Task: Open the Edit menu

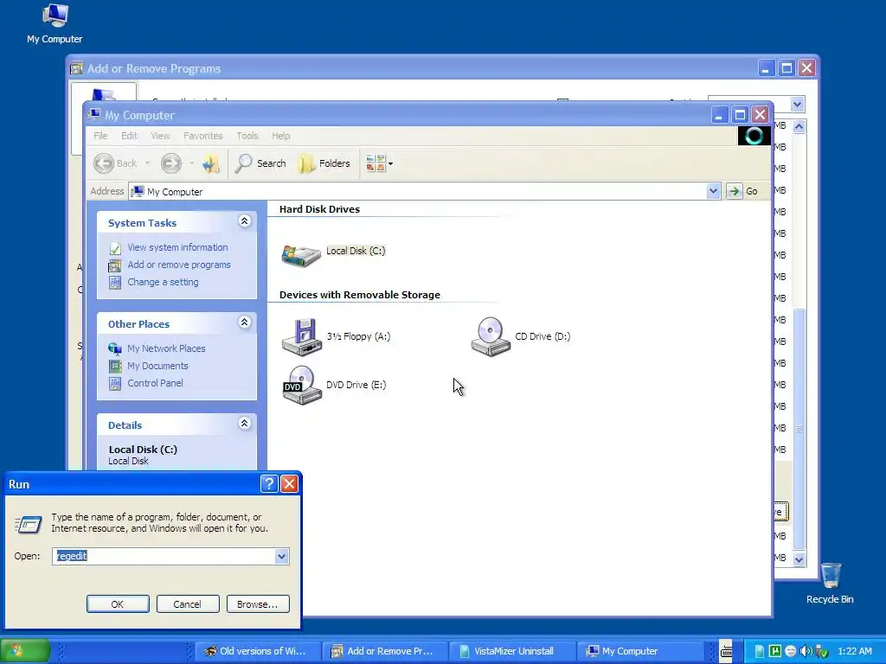Action: pyautogui.click(x=129, y=136)
